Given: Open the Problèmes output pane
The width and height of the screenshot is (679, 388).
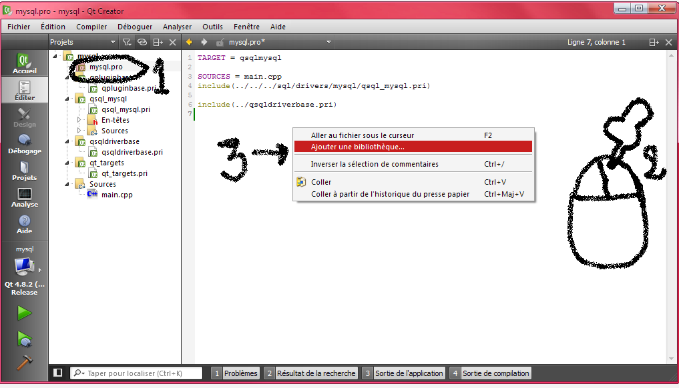Looking at the screenshot, I should (236, 373).
